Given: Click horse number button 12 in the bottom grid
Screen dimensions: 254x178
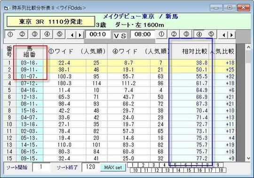Looking at the screenshot, I should pos(157,170).
